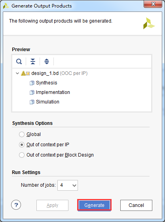Image resolution: width=165 pixels, height=222 pixels.
Task: Click the Simulation file icon
Action: click(x=32, y=102)
